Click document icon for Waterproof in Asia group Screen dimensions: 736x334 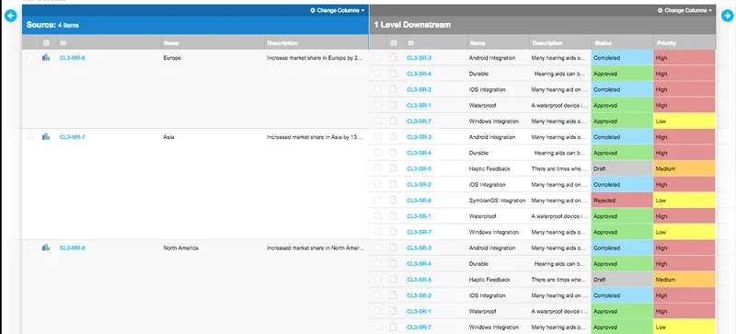click(x=393, y=216)
